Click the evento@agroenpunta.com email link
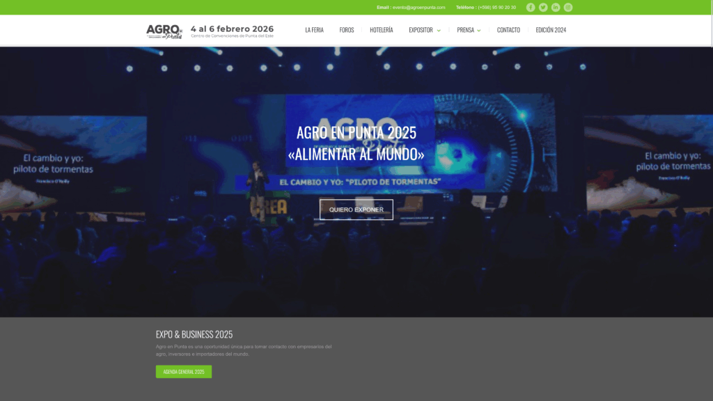 418,7
